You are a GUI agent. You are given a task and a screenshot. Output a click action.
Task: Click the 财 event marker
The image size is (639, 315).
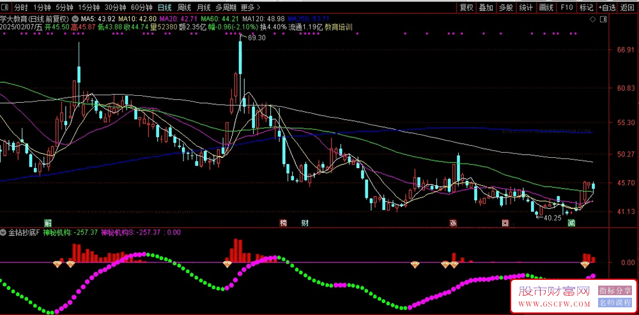click(x=304, y=223)
